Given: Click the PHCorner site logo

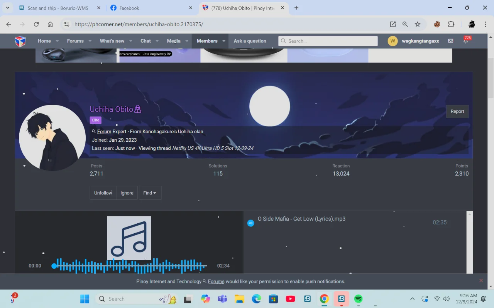Looking at the screenshot, I should 20,41.
